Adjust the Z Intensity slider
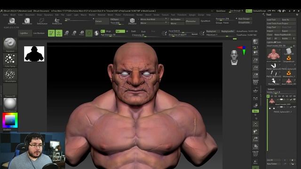Screen dimensions: 301x169 145,35
